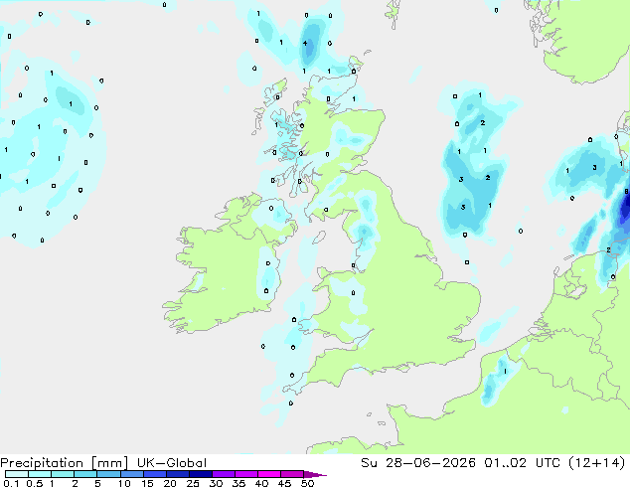The image size is (630, 487).
Task: Select the 40–45 mm magenta legend swatch
Action: (x=269, y=474)
